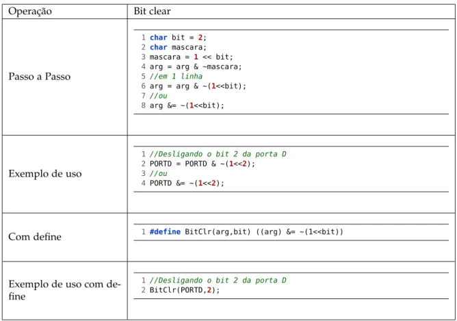The width and height of the screenshot is (457, 321).
Task: Click the 'Bit clear' header cell
Action: coord(291,12)
